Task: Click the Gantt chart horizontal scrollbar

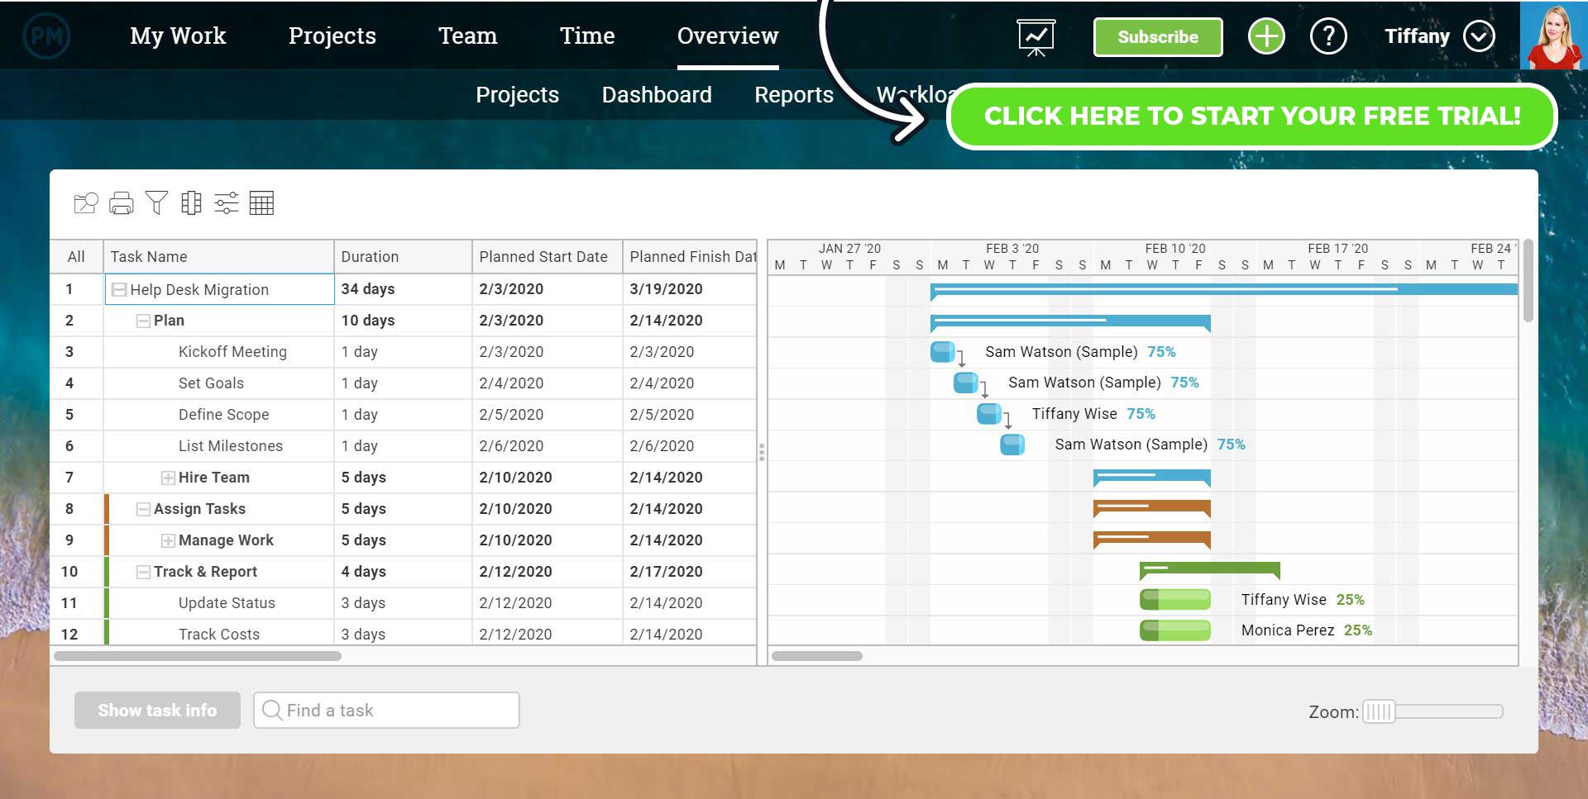Action: 817,656
